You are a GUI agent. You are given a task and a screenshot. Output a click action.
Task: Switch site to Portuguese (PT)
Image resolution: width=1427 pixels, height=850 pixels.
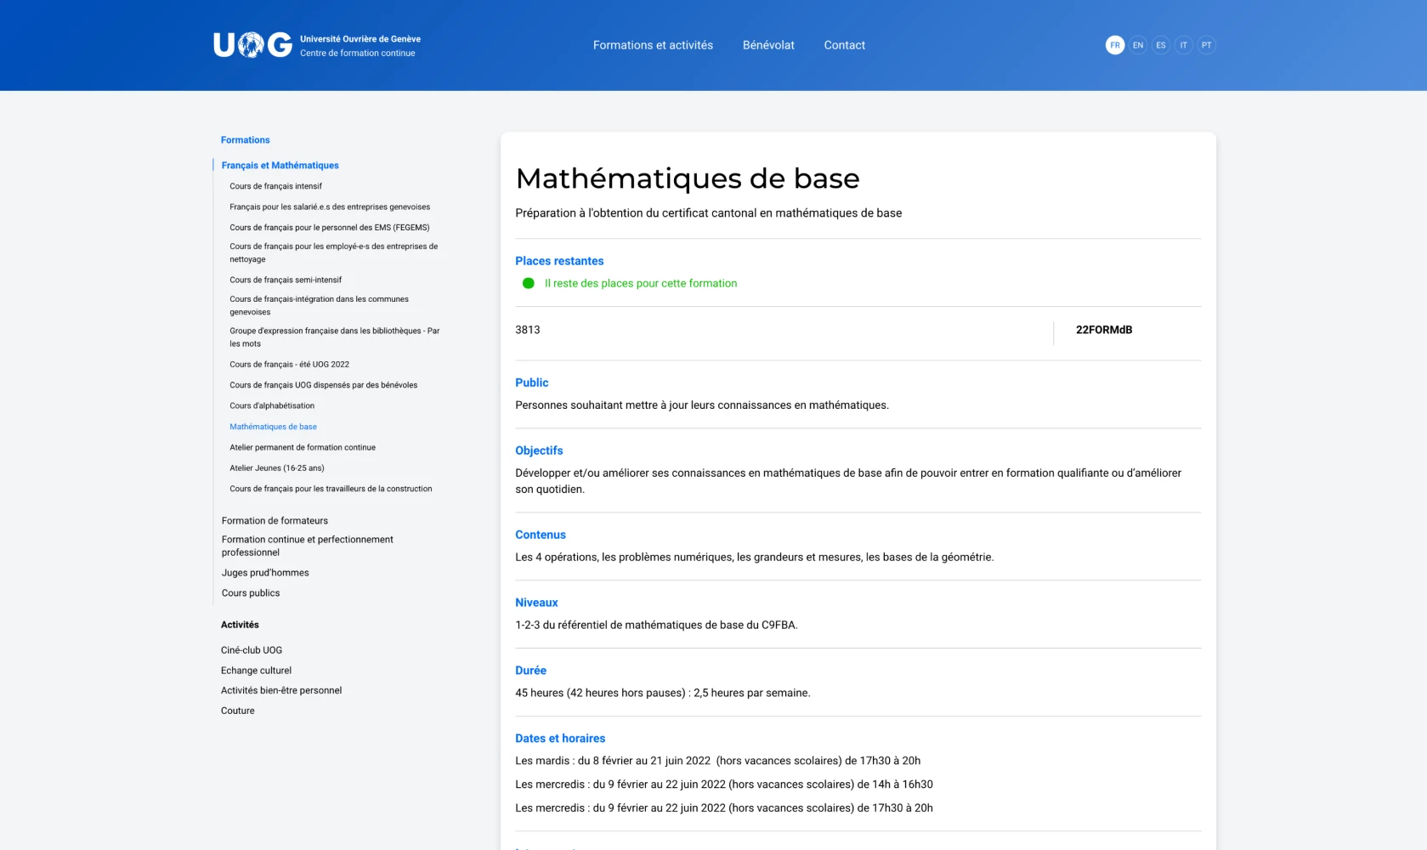pyautogui.click(x=1206, y=45)
